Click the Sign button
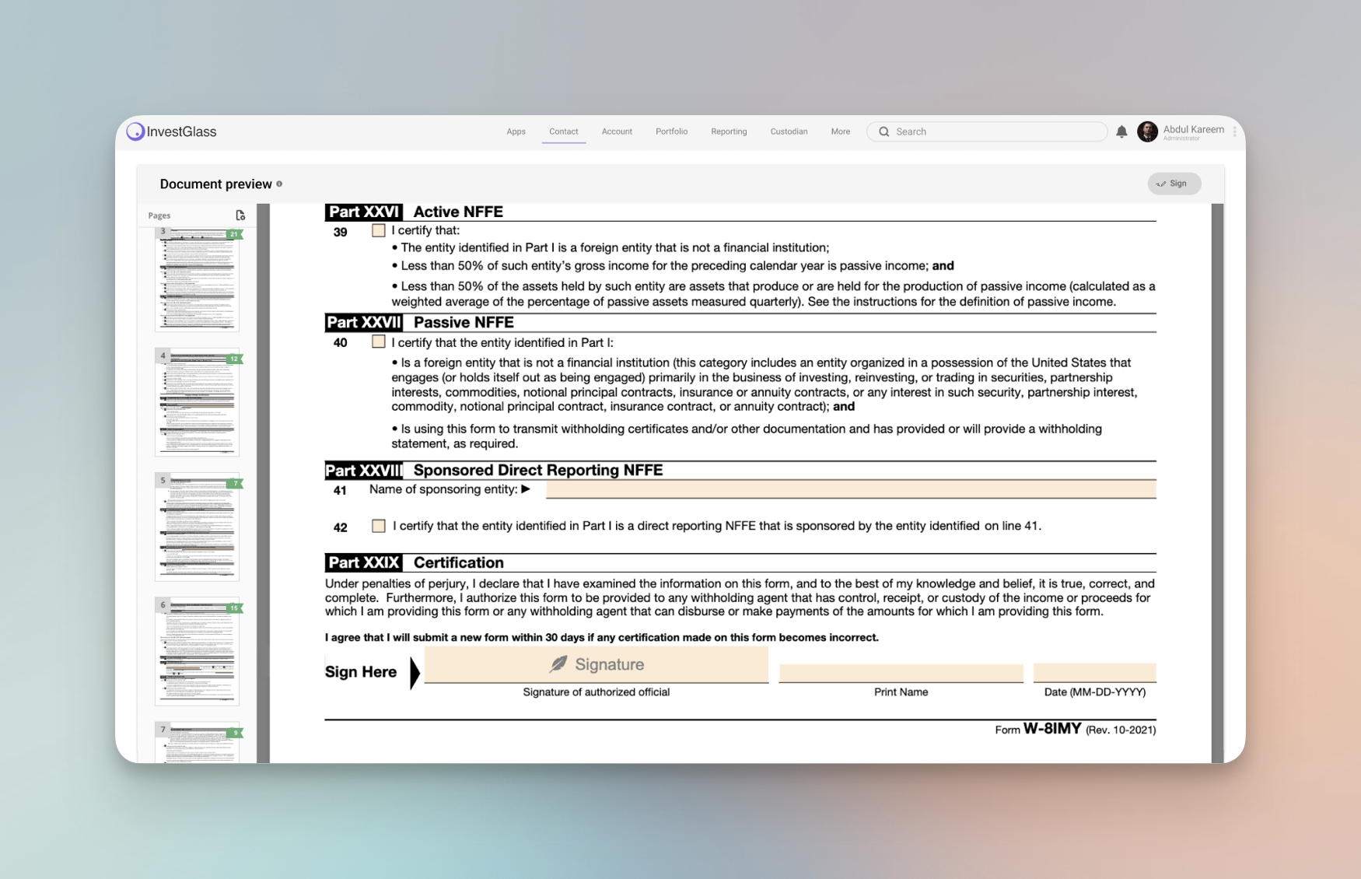The height and width of the screenshot is (879, 1361). [x=1174, y=184]
